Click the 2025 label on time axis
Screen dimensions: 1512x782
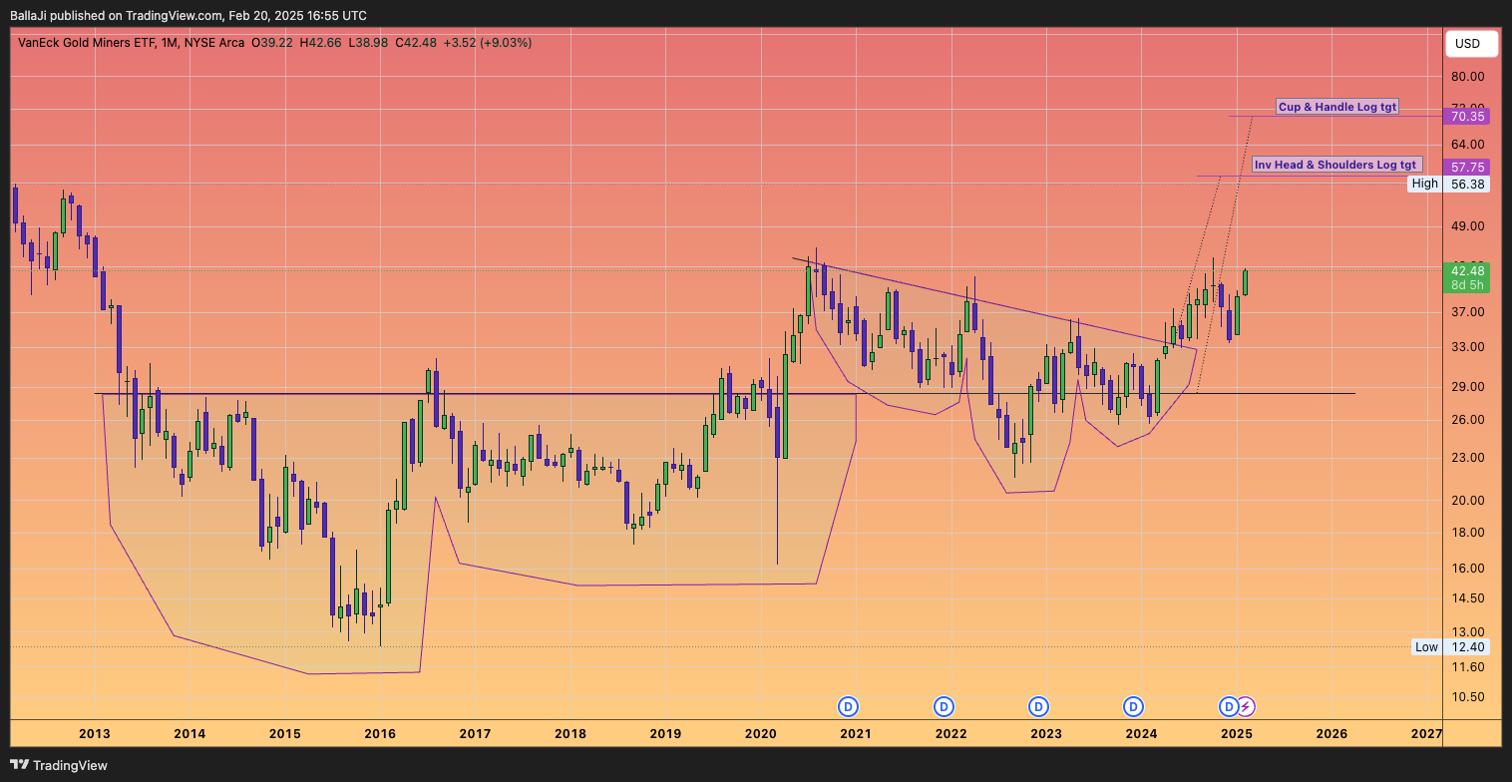coord(1236,734)
